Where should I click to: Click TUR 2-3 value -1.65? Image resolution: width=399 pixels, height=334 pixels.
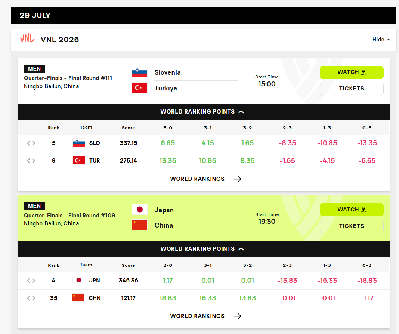pos(287,161)
